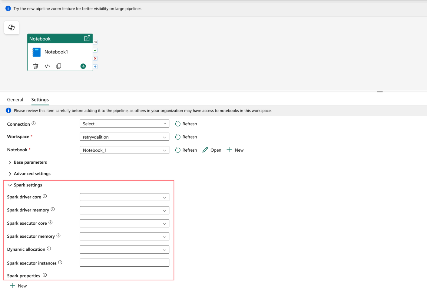Show Spark executor core info icon
Screen dimensions: 427x302
(51, 222)
